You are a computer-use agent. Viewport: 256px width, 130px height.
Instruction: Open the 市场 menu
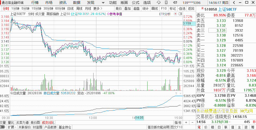point(49,3)
